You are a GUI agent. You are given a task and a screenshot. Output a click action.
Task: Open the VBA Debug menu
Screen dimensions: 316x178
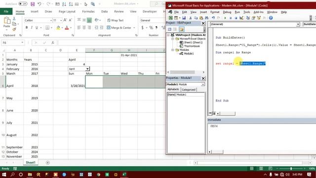227,12
